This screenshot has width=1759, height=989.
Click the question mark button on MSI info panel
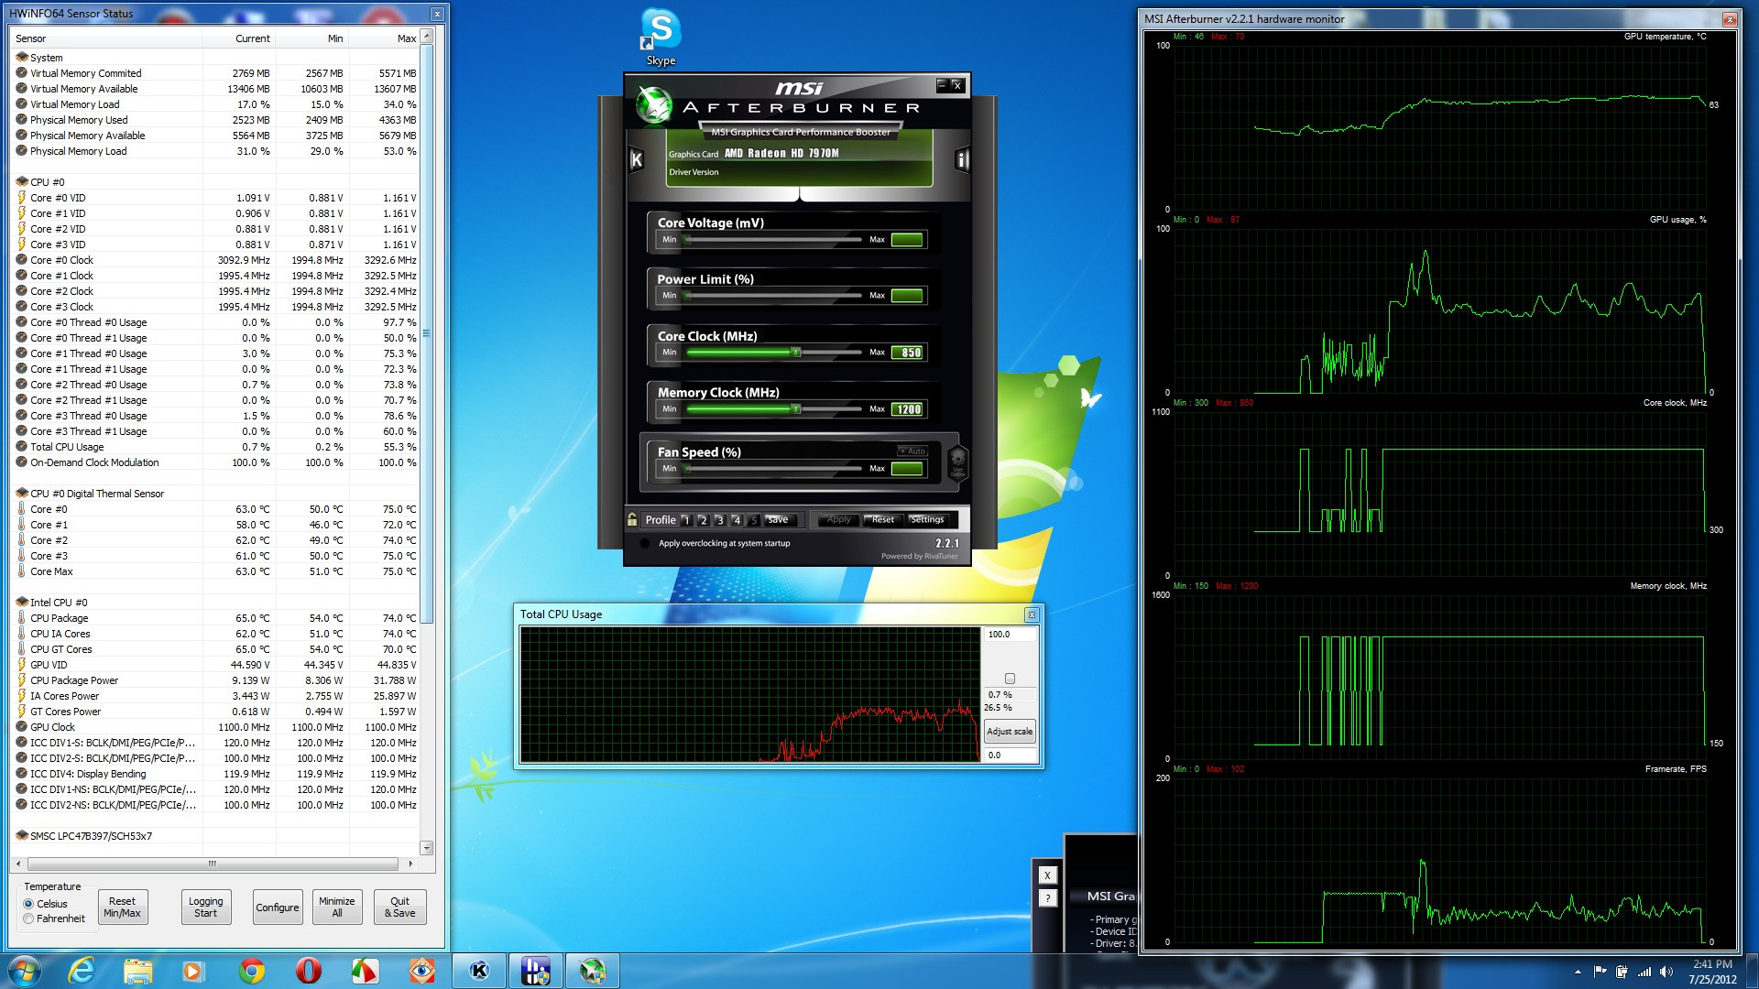click(1048, 898)
